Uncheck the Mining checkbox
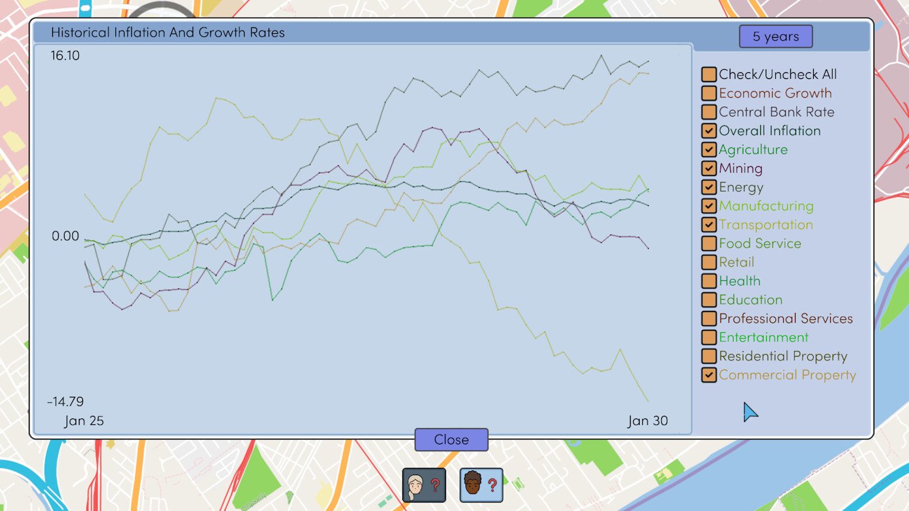 pos(709,169)
